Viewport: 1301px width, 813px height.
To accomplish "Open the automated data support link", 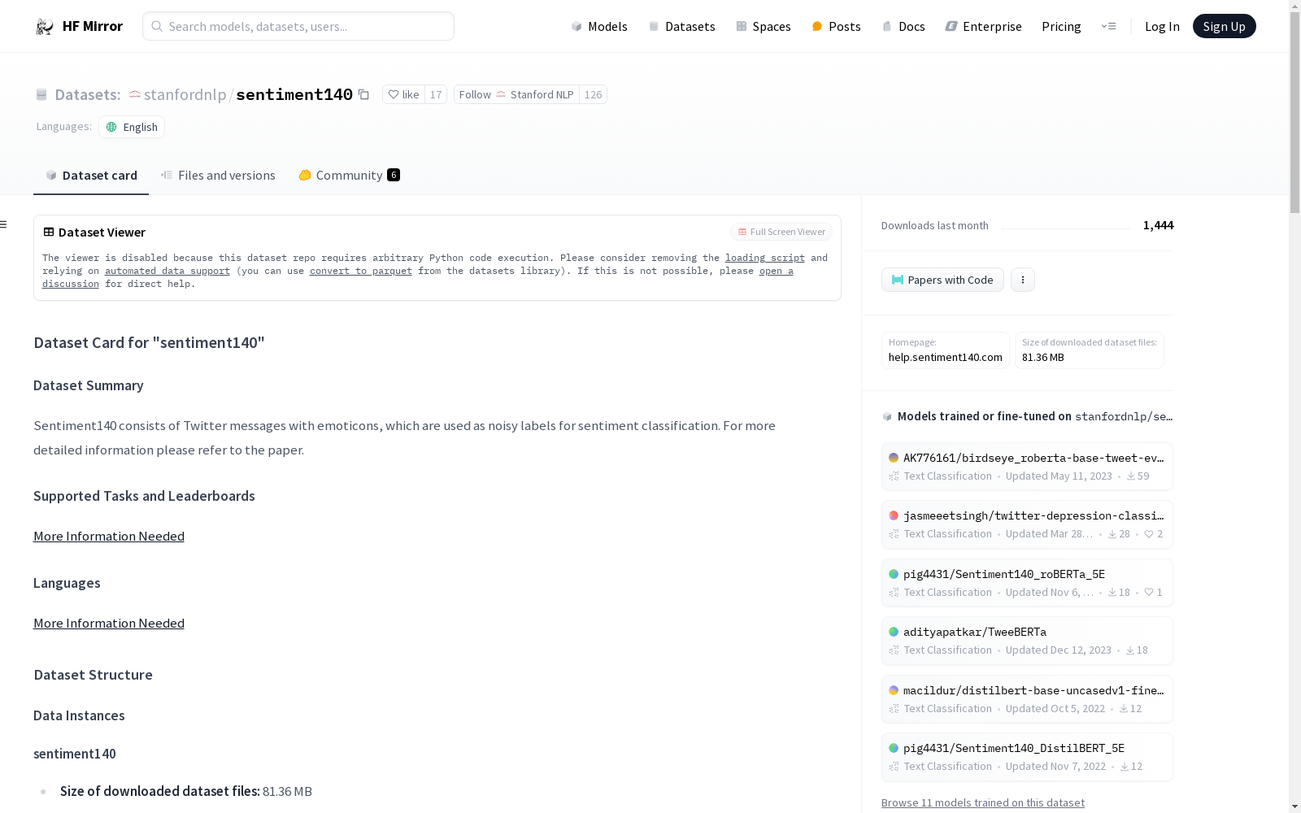I will click(x=168, y=271).
